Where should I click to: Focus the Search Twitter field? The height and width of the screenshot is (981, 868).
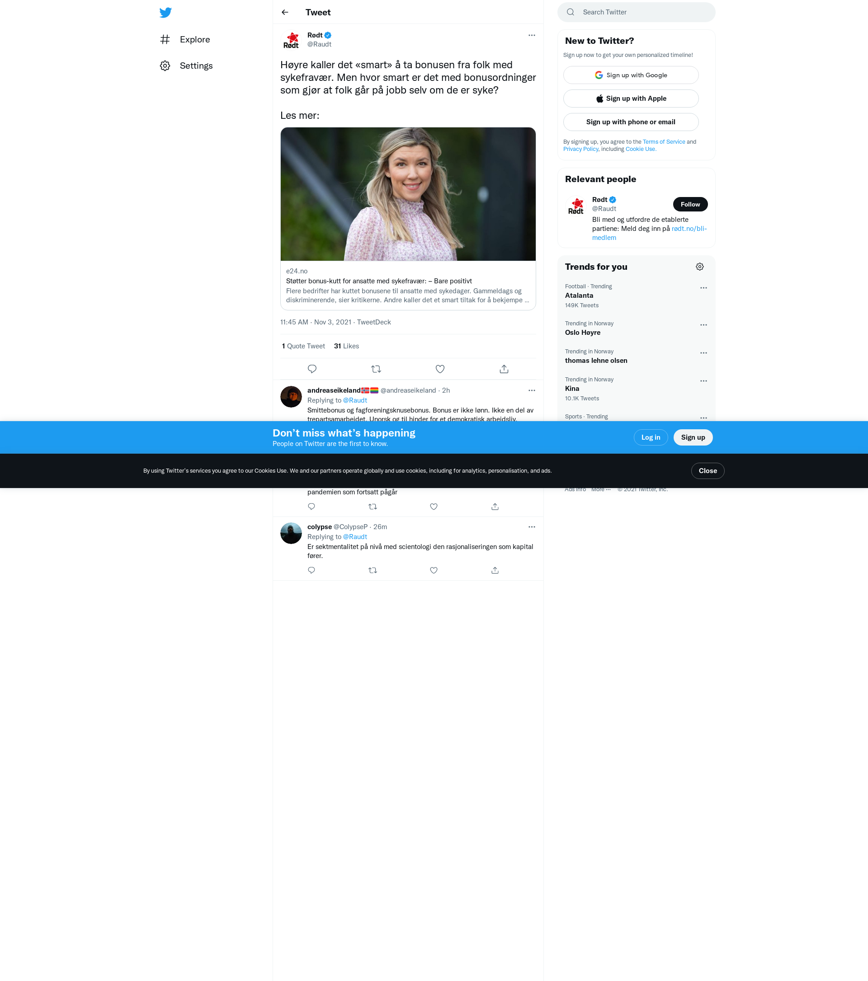pos(636,12)
